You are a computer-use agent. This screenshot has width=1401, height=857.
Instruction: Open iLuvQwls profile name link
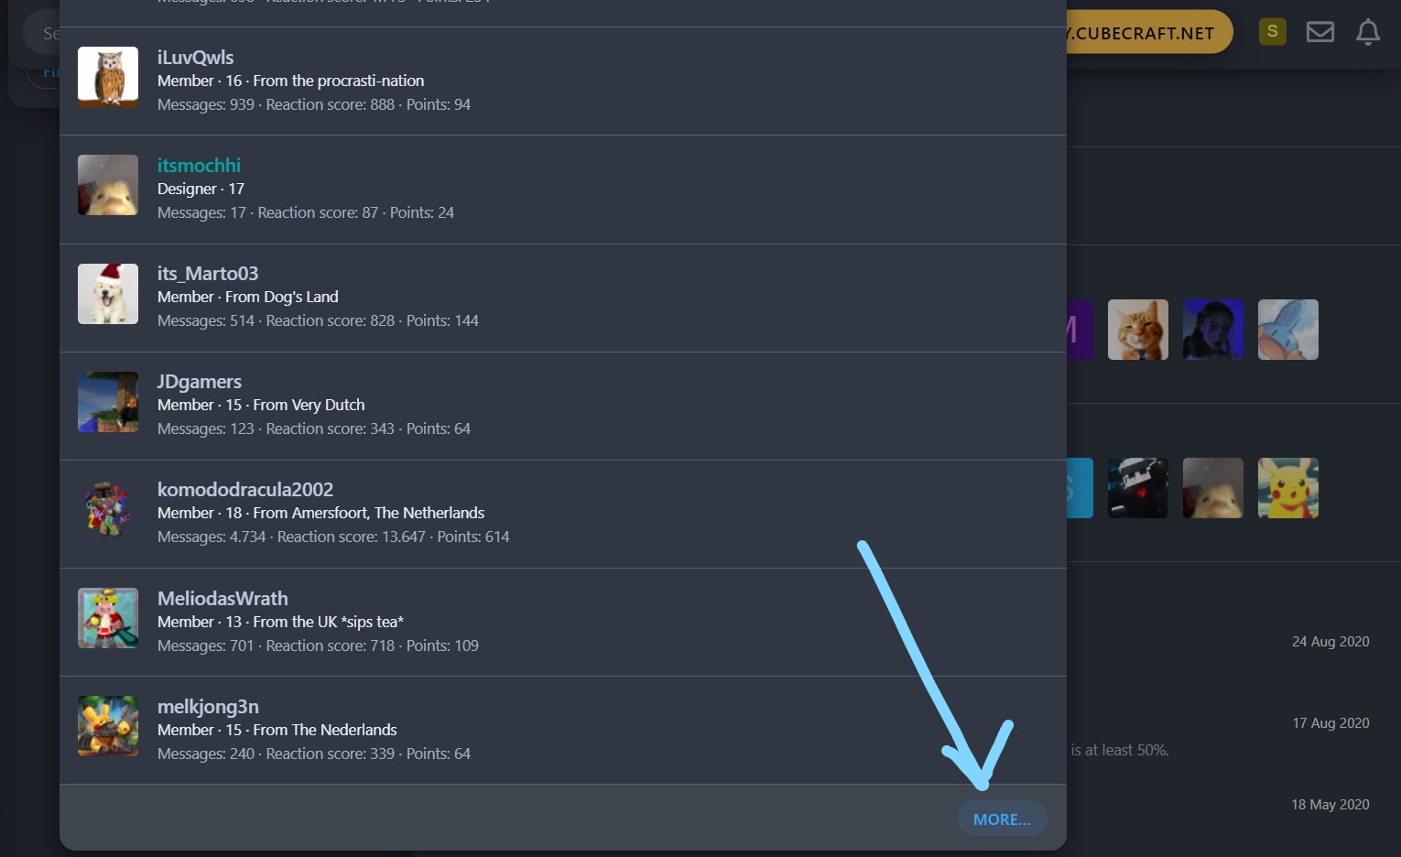click(x=195, y=57)
